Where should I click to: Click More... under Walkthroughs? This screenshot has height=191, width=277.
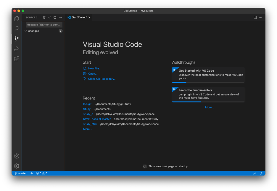(209, 107)
